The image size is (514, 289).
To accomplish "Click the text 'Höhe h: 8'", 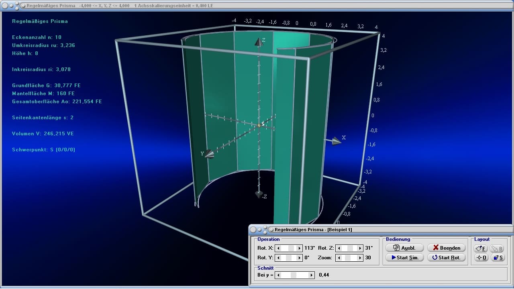I will click(x=25, y=53).
